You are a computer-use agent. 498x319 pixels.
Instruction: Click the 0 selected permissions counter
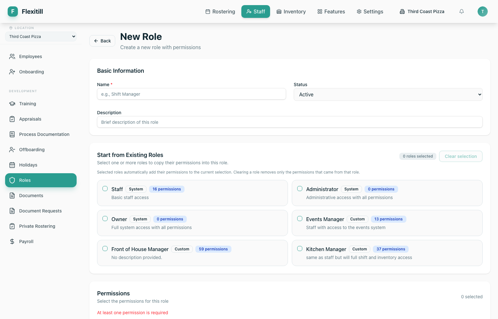tap(472, 297)
